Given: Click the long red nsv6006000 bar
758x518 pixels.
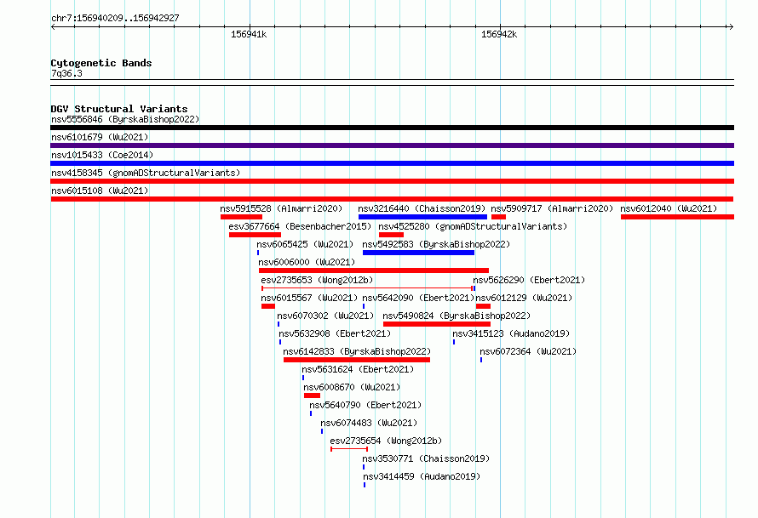Looking at the screenshot, I should [374, 270].
